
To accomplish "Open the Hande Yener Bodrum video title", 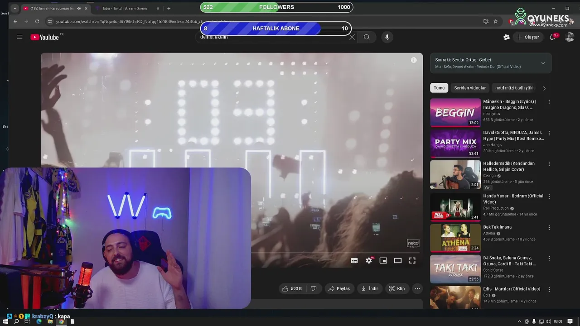I will coord(513,199).
